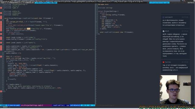Click '#include <stdio.h>' line

[12, 12]
